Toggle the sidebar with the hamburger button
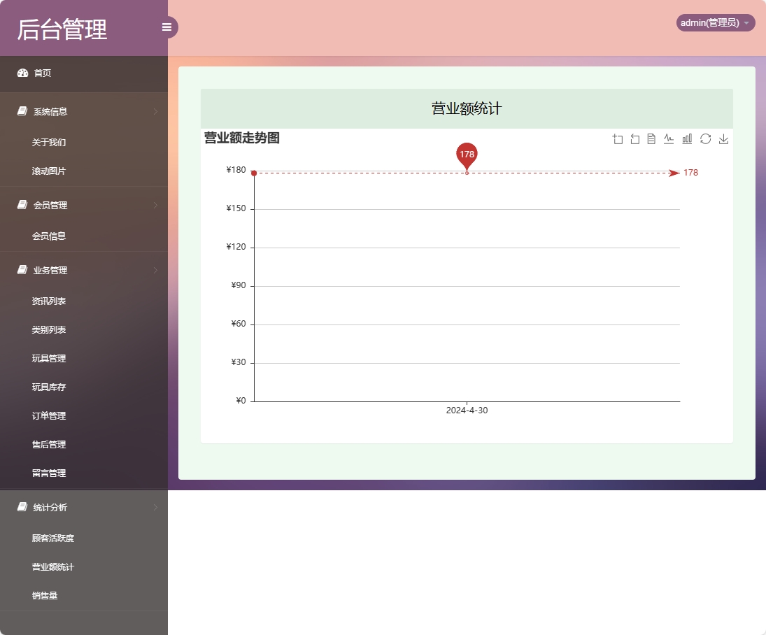 [x=166, y=27]
